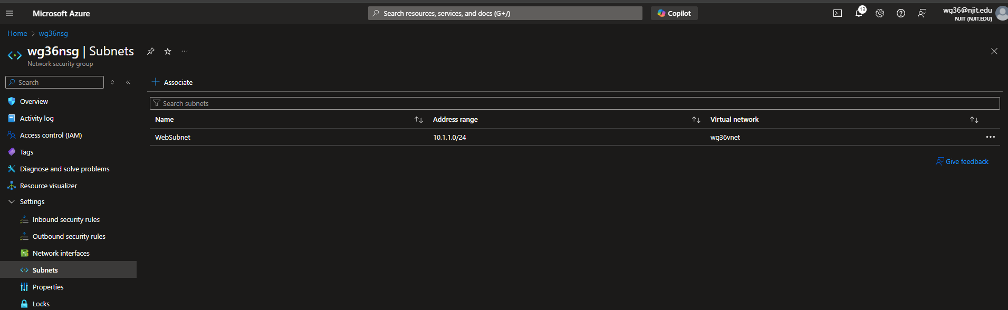Sort subnets by Name column
Screen dimensions: 1008x310
419,120
